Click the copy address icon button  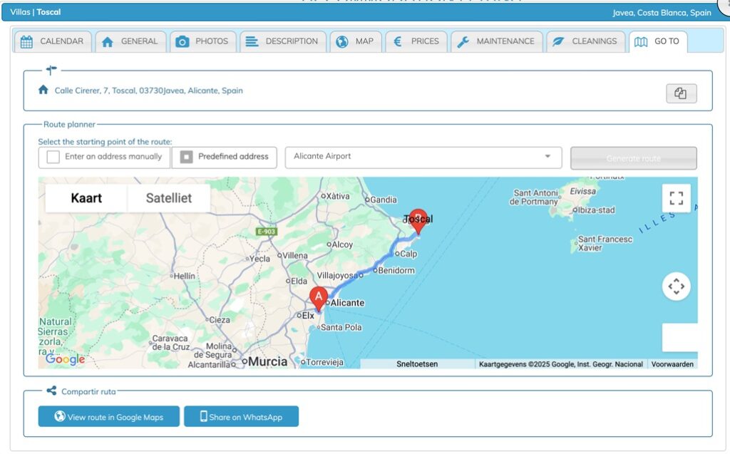681,93
